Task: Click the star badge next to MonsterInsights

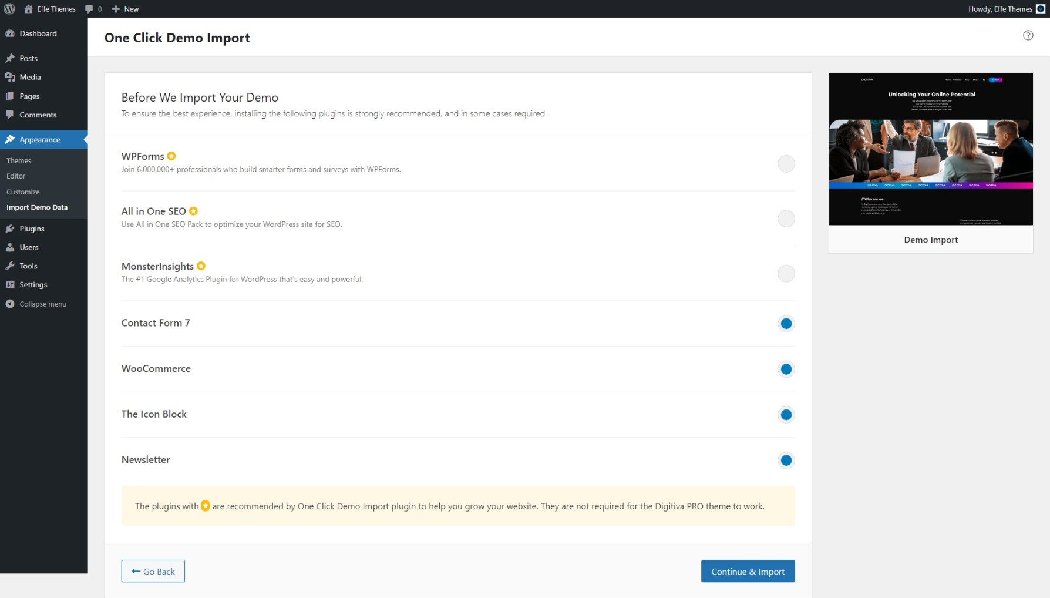Action: pos(201,266)
